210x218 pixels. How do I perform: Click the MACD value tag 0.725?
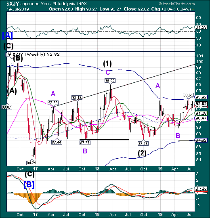pos(201,188)
